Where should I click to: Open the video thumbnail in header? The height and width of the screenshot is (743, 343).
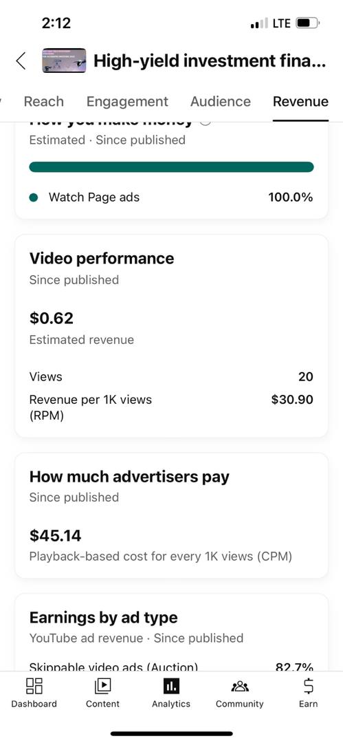pos(64,61)
